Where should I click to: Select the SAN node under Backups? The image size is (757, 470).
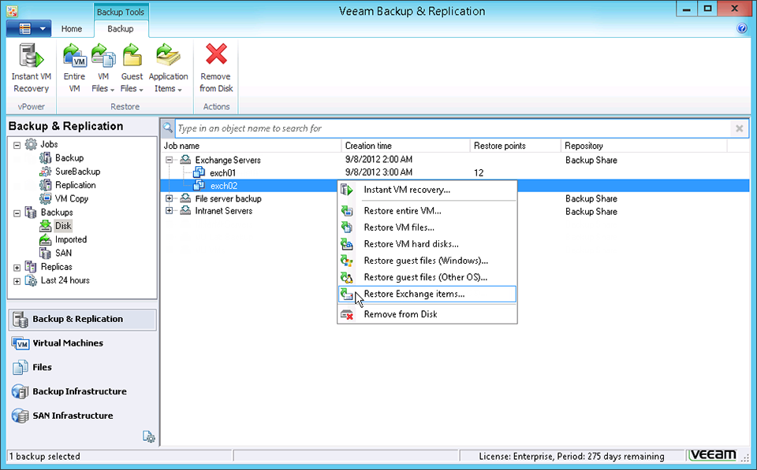(x=63, y=253)
